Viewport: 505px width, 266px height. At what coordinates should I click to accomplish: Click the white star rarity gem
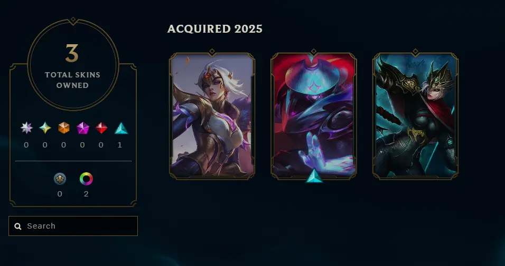tap(26, 128)
